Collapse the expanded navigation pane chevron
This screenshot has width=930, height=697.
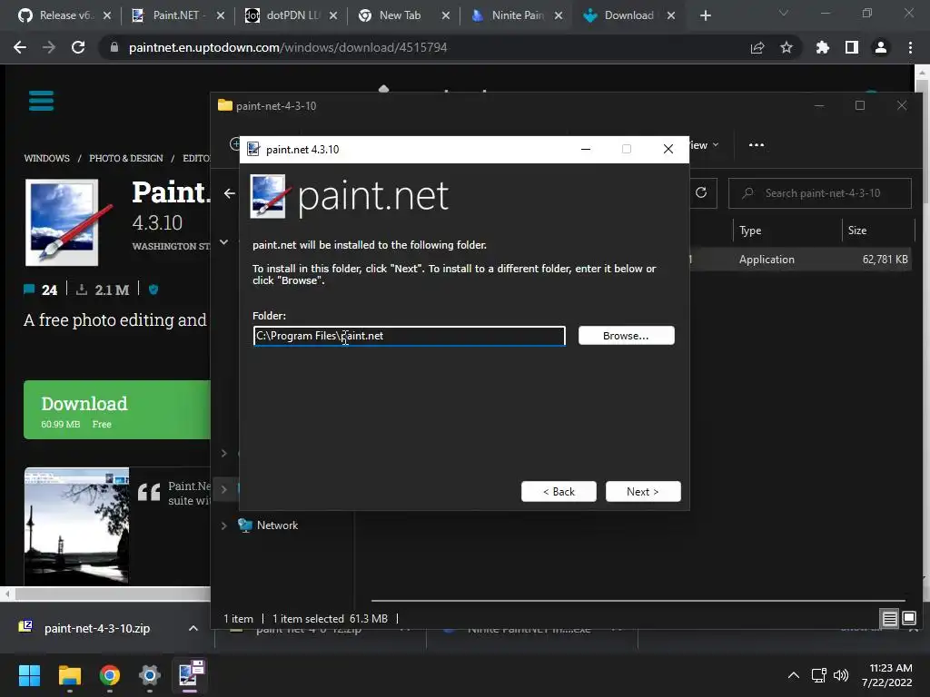224,241
